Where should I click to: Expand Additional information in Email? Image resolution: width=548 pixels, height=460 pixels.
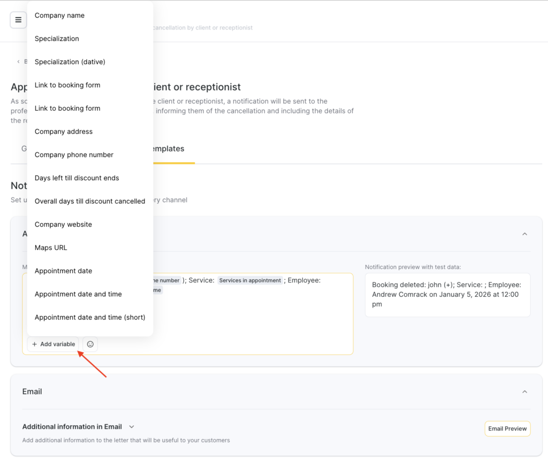click(132, 427)
